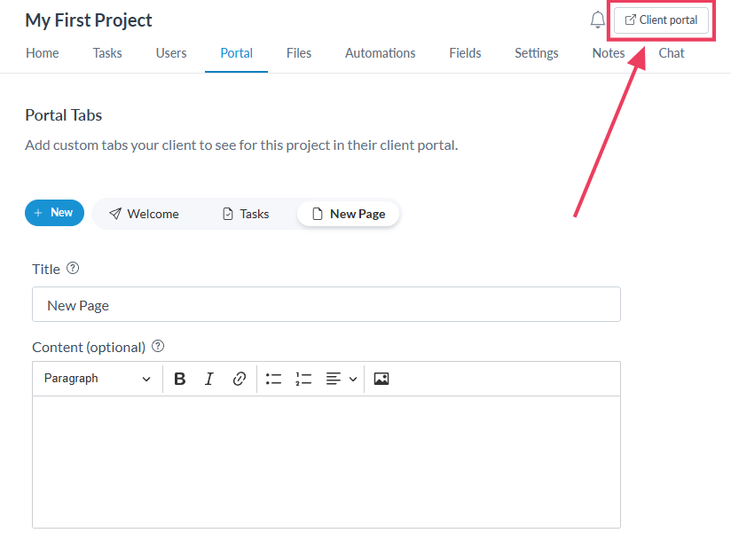This screenshot has height=533, width=731.
Task: Click the help icon next to Title
Action: [73, 268]
